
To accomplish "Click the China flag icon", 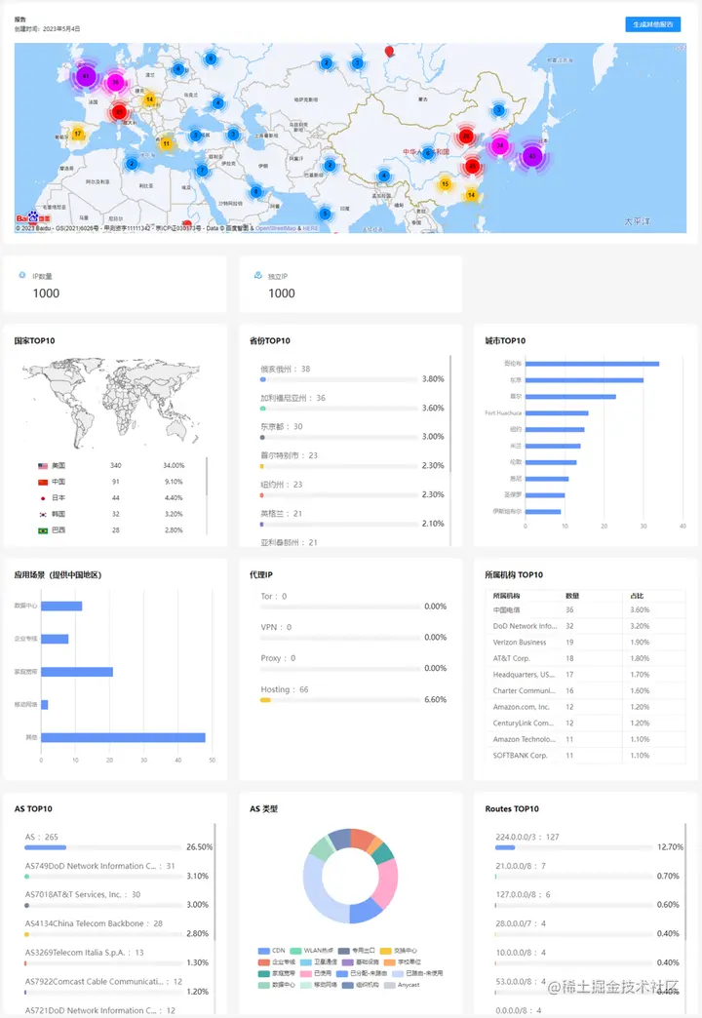I will [43, 482].
